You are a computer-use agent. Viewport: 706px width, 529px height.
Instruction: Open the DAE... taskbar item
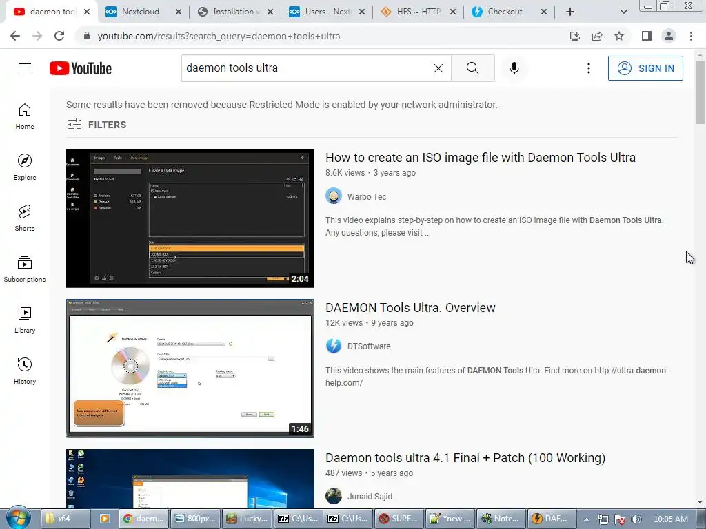click(x=552, y=519)
